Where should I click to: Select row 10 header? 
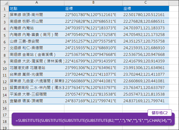pos(5,68)
